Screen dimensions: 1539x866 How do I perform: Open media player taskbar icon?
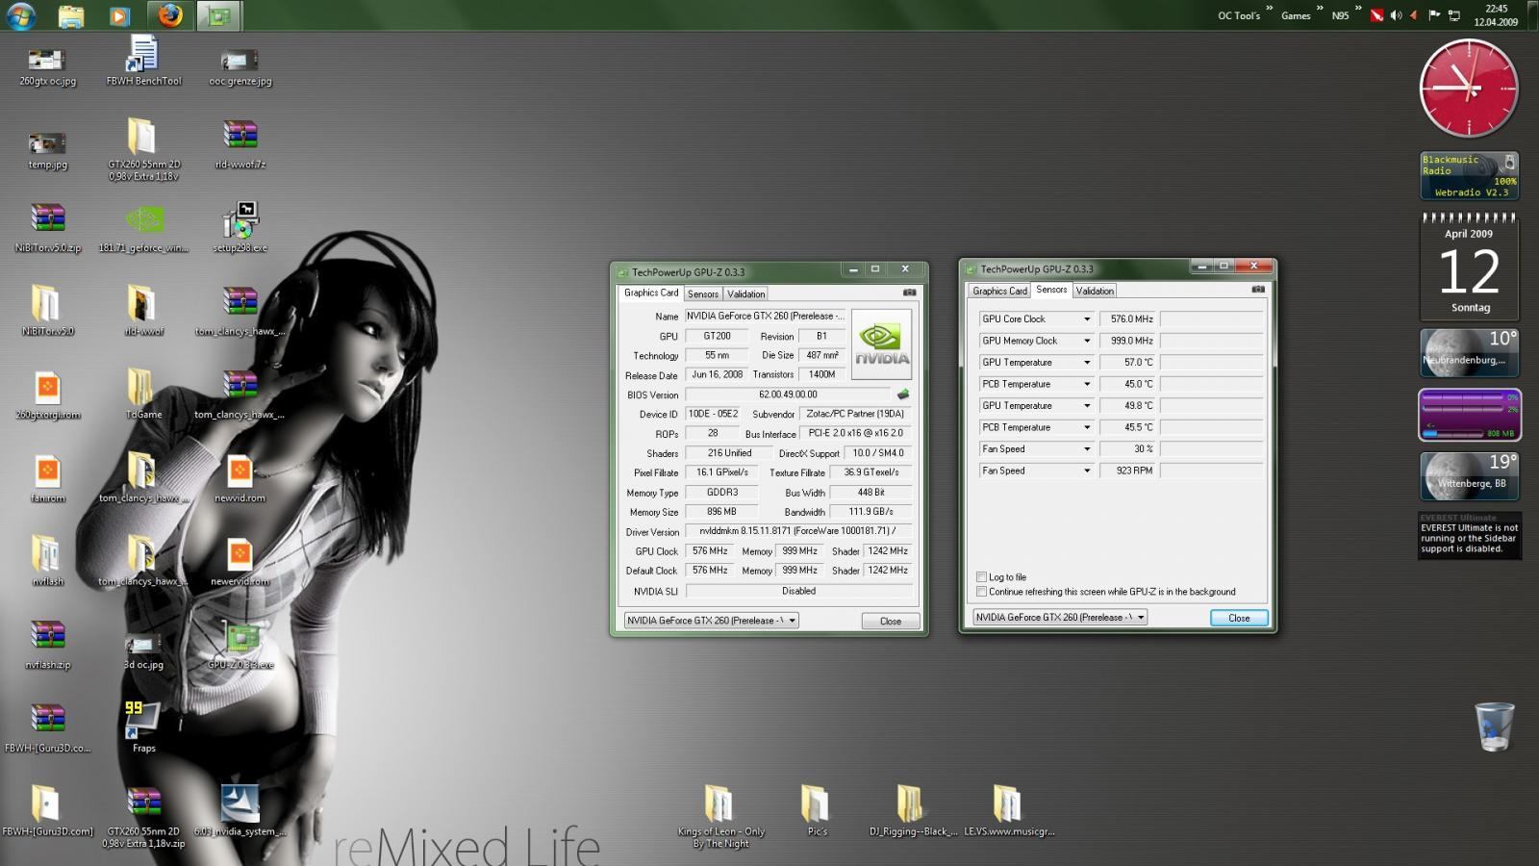(x=119, y=15)
